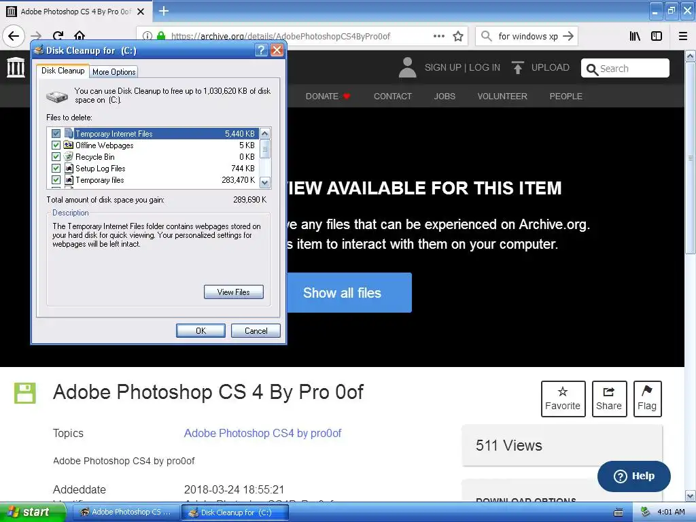Open the page actions three-dot menu

pyautogui.click(x=439, y=36)
